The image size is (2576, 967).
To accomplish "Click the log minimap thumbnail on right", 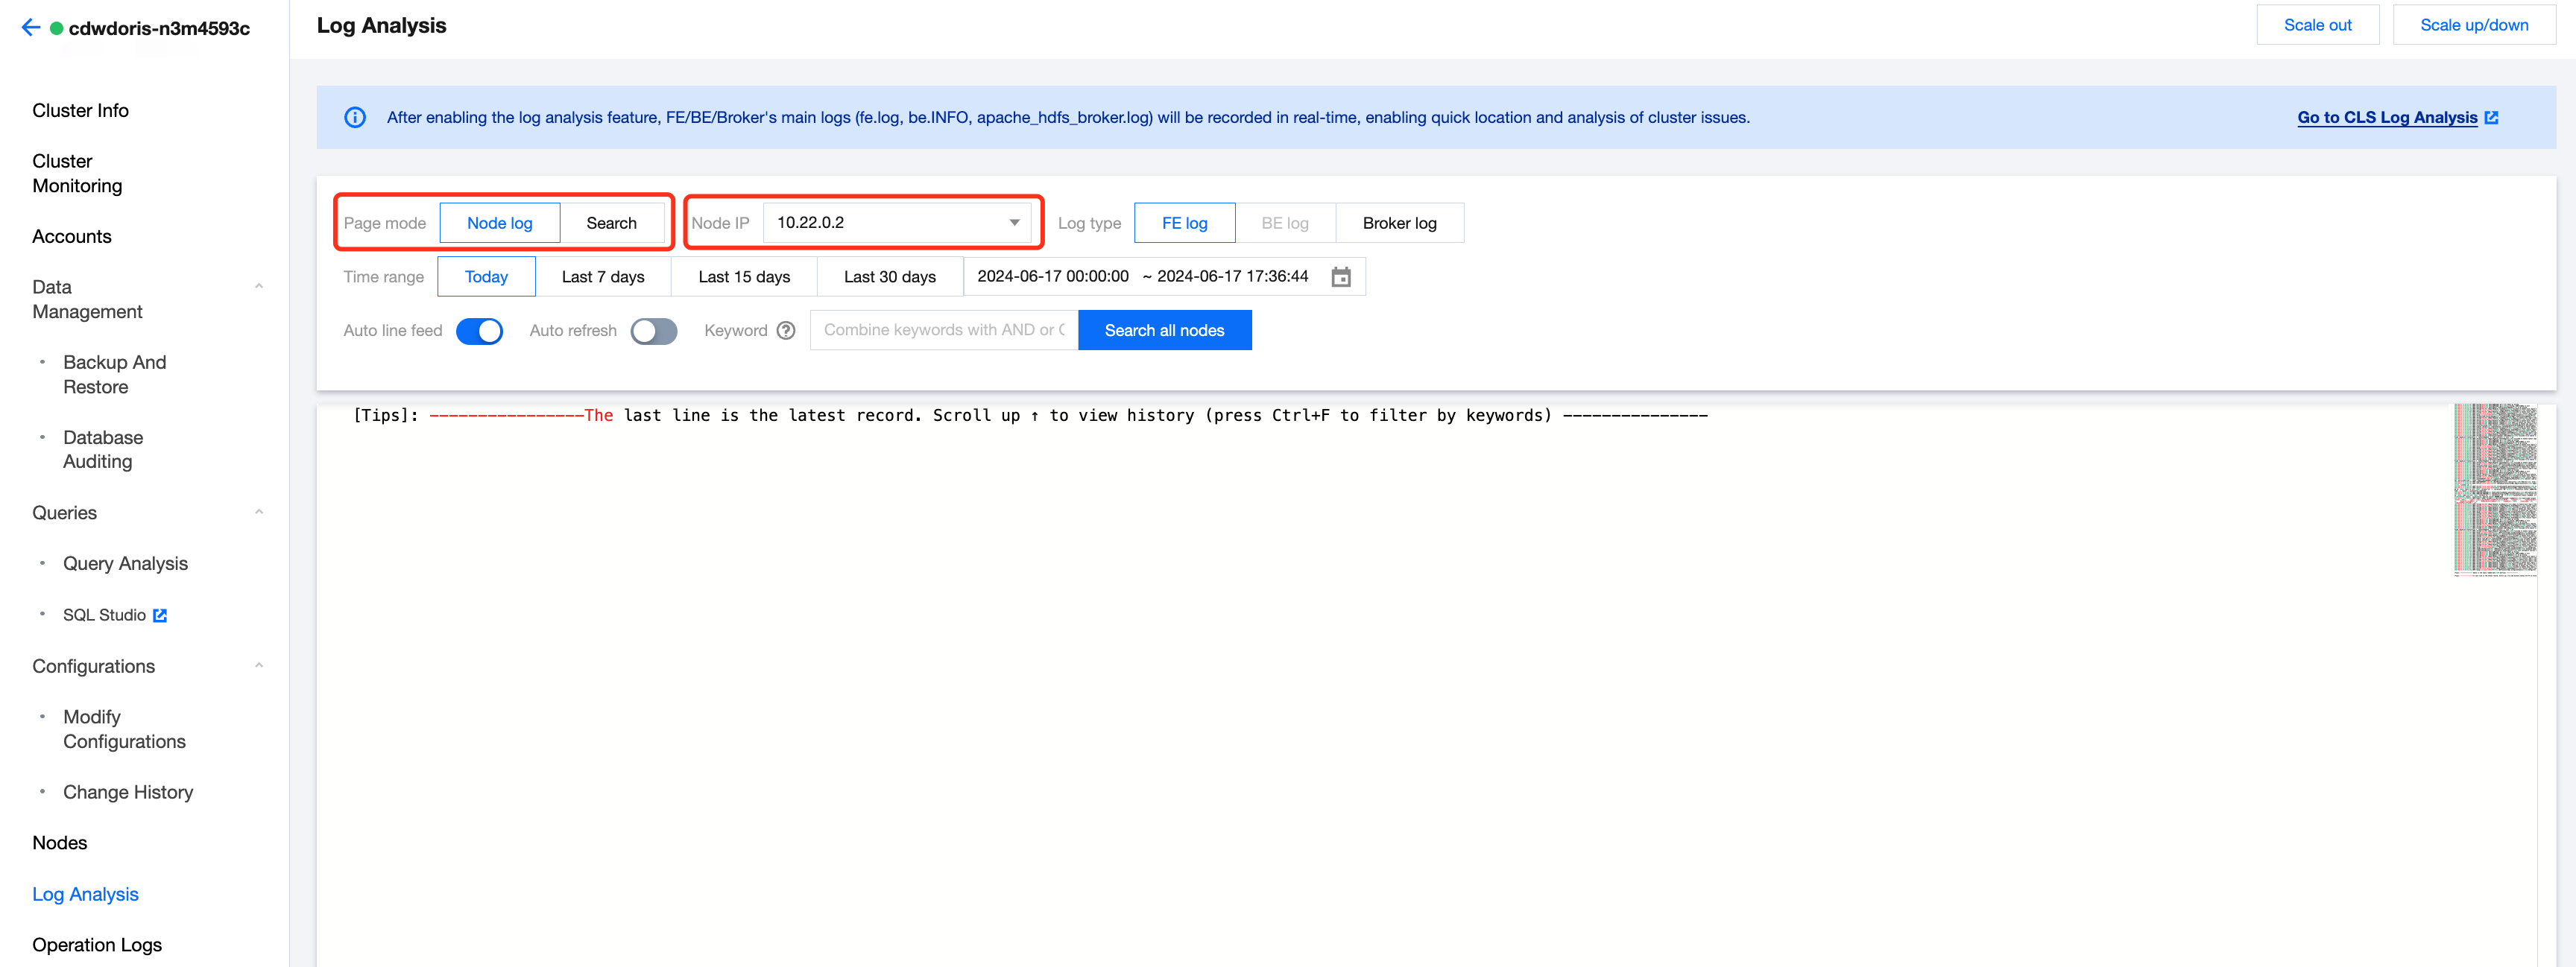I will pos(2494,489).
